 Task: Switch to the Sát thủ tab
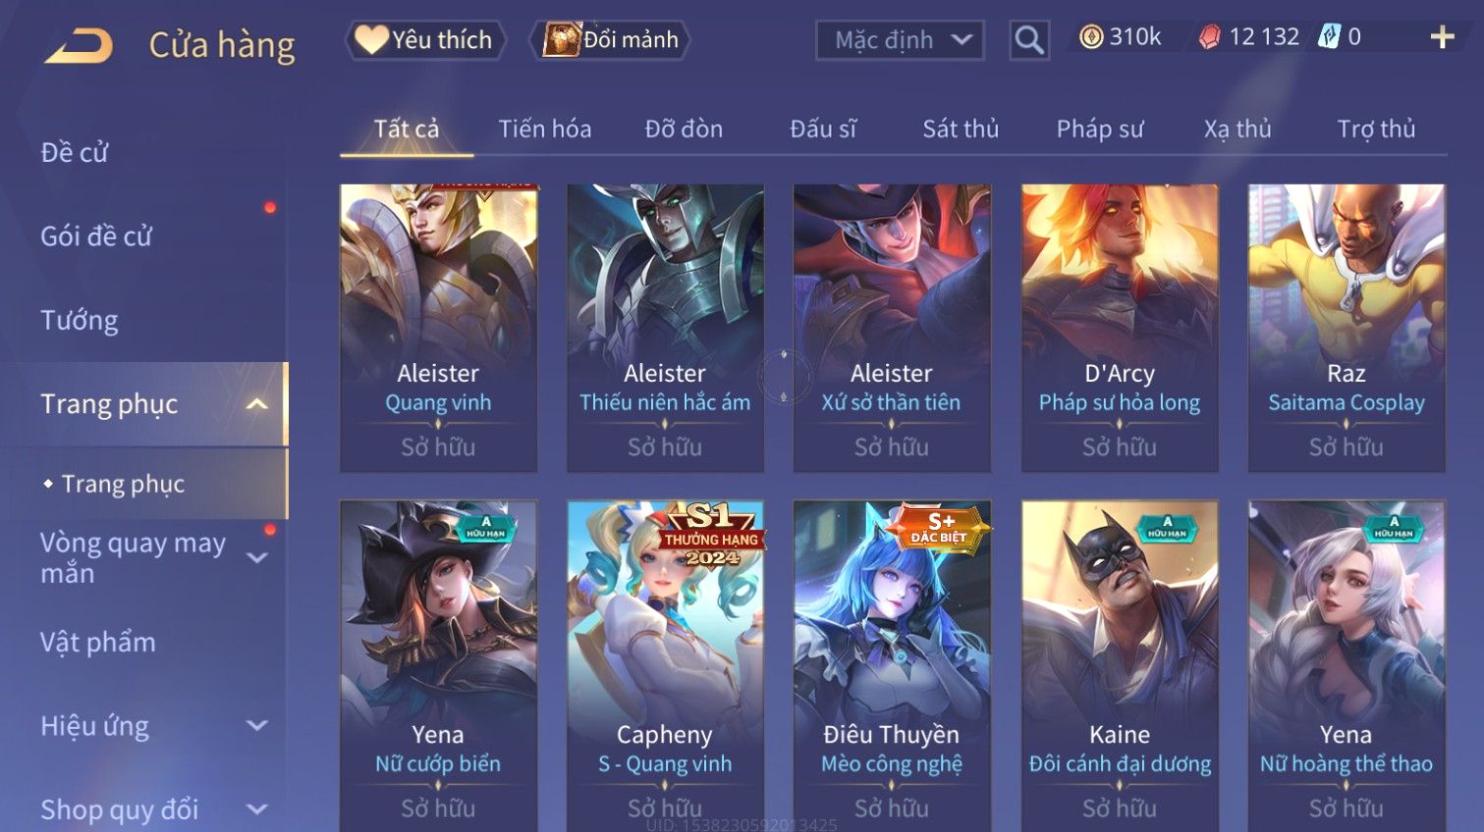tap(960, 129)
